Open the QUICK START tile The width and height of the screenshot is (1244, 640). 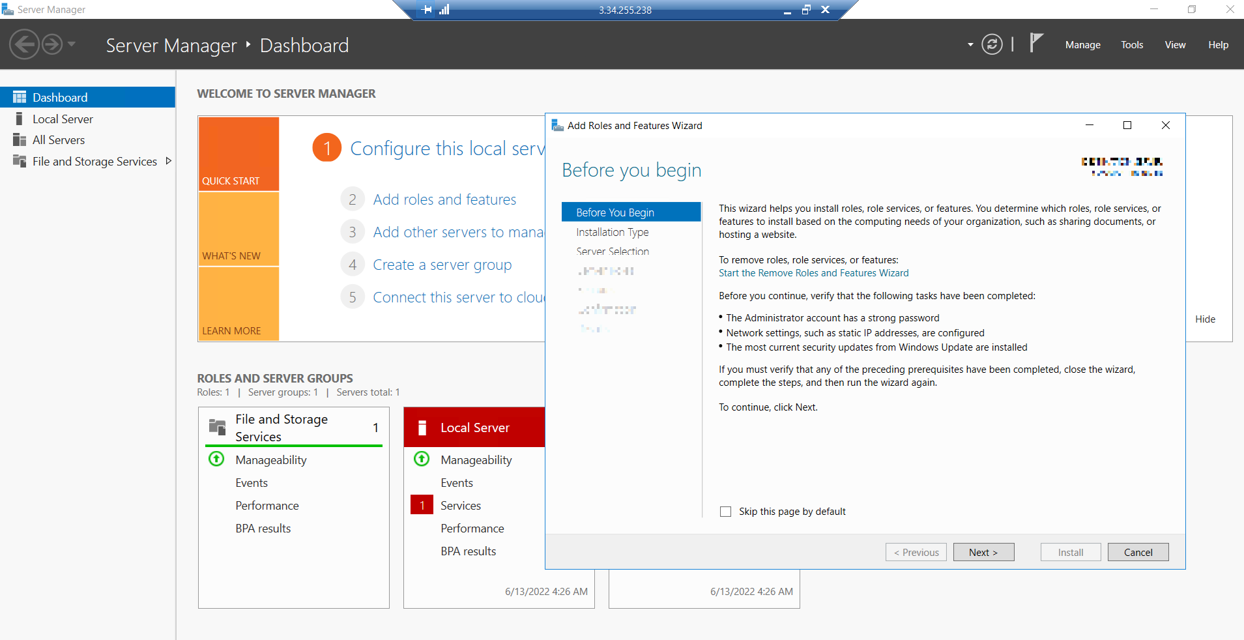[x=239, y=154]
